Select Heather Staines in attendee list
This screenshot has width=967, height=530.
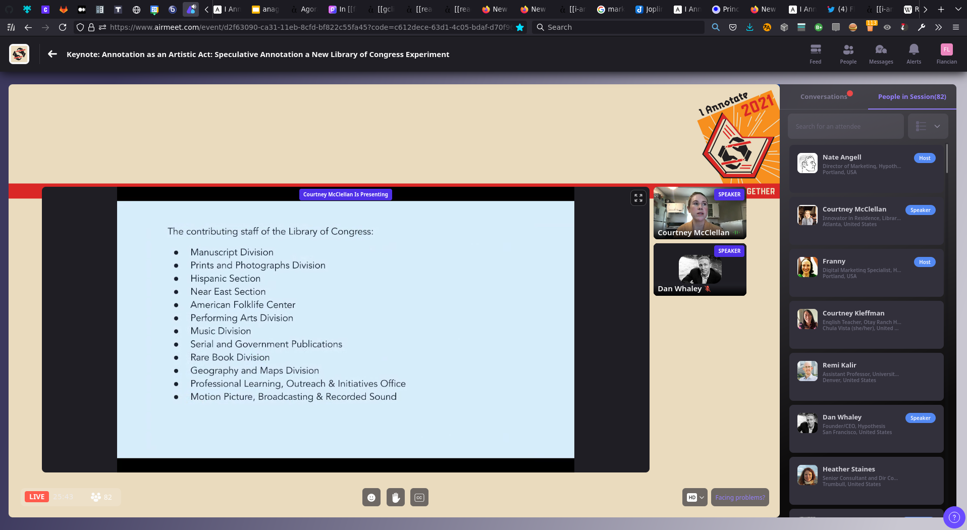(866, 481)
